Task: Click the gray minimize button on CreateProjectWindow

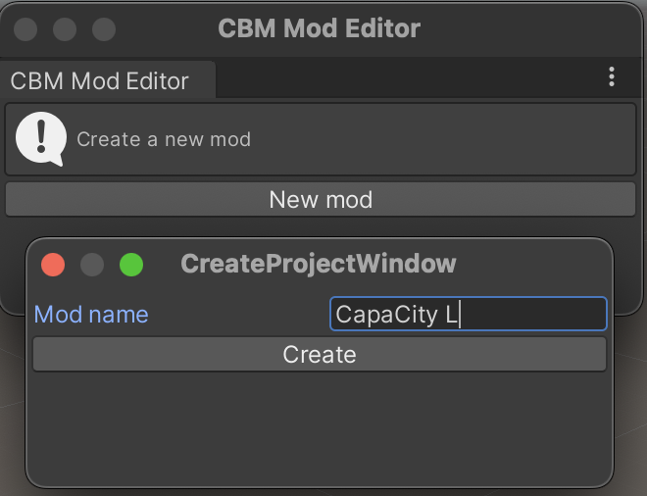Action: [x=92, y=264]
